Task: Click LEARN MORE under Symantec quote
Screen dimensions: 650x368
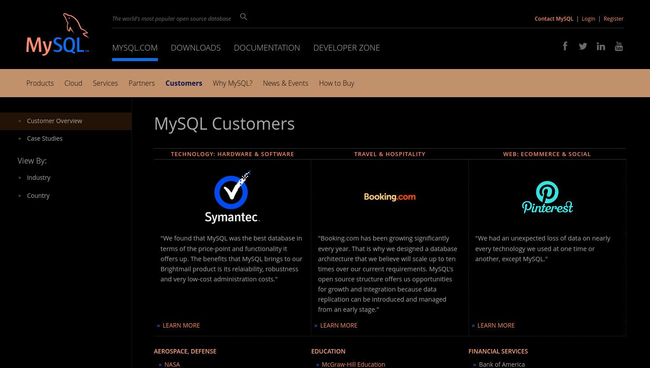Action: 181,325
